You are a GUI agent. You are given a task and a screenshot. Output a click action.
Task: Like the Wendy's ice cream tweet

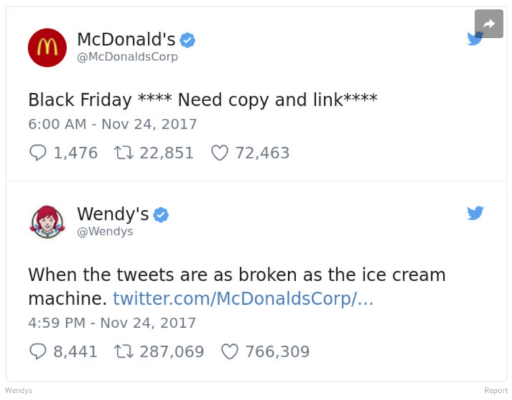click(x=229, y=351)
